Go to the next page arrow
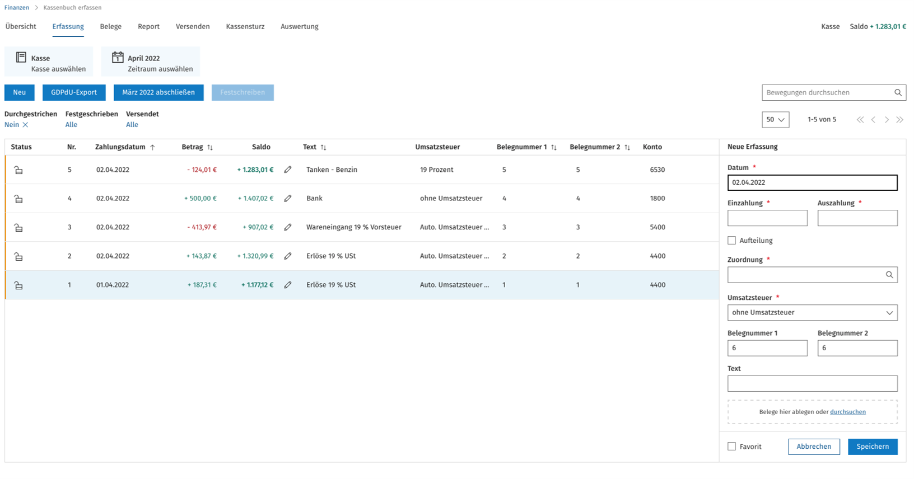The width and height of the screenshot is (914, 479). click(x=887, y=120)
